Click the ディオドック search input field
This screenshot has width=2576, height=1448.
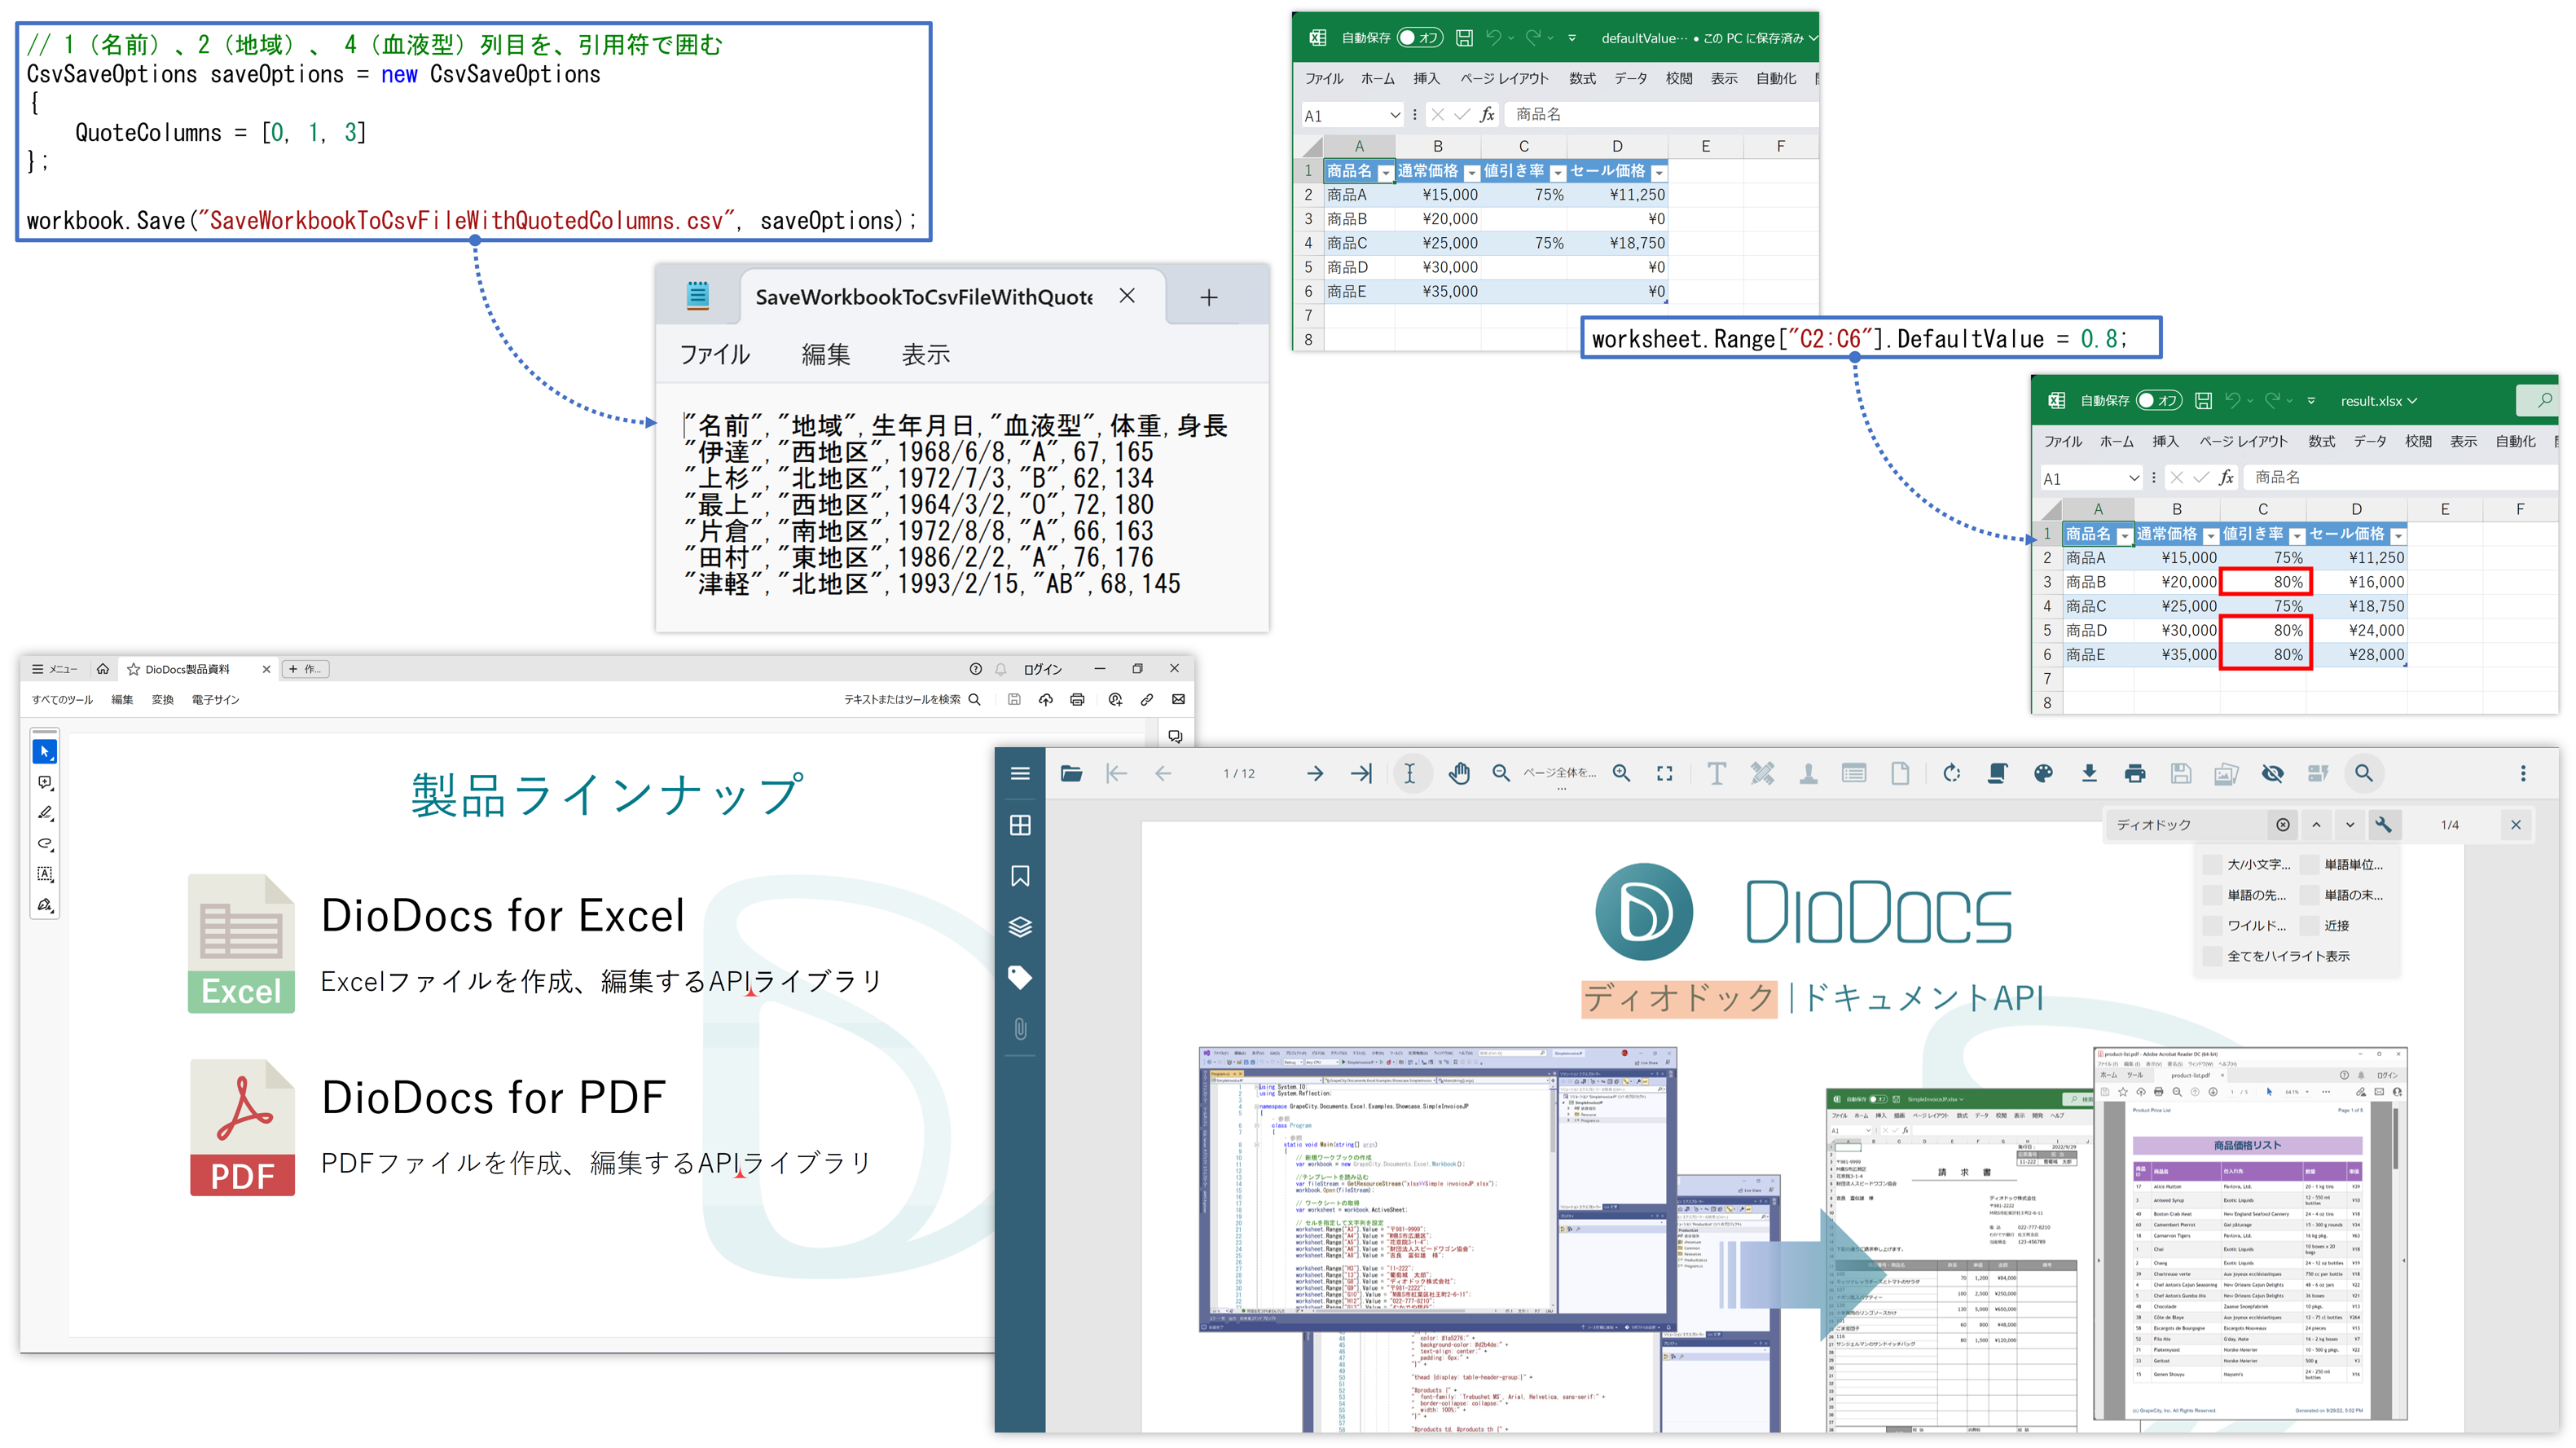tap(2187, 825)
